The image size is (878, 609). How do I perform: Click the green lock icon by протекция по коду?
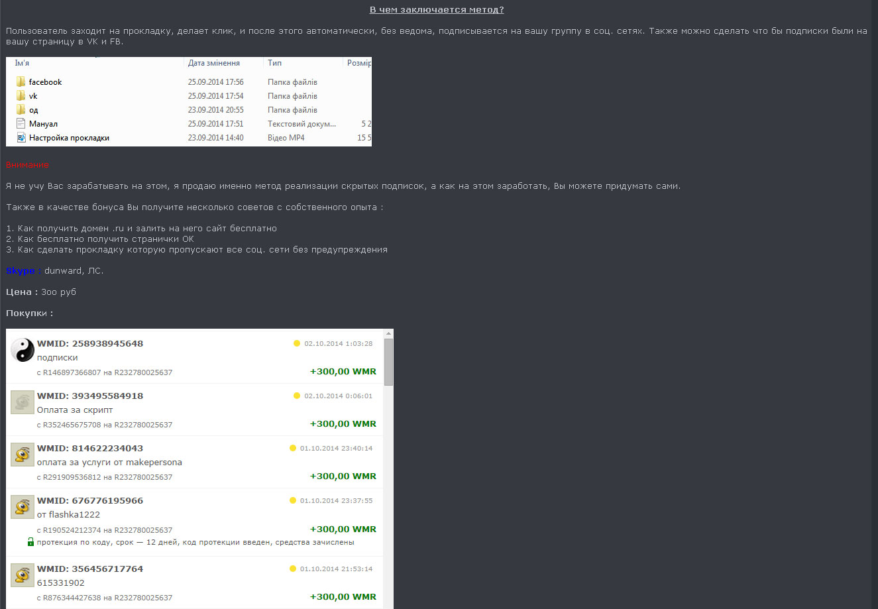(x=30, y=542)
